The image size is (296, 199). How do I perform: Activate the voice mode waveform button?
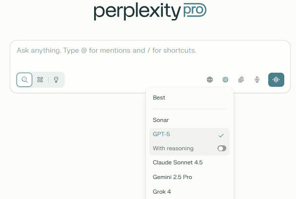(x=276, y=80)
